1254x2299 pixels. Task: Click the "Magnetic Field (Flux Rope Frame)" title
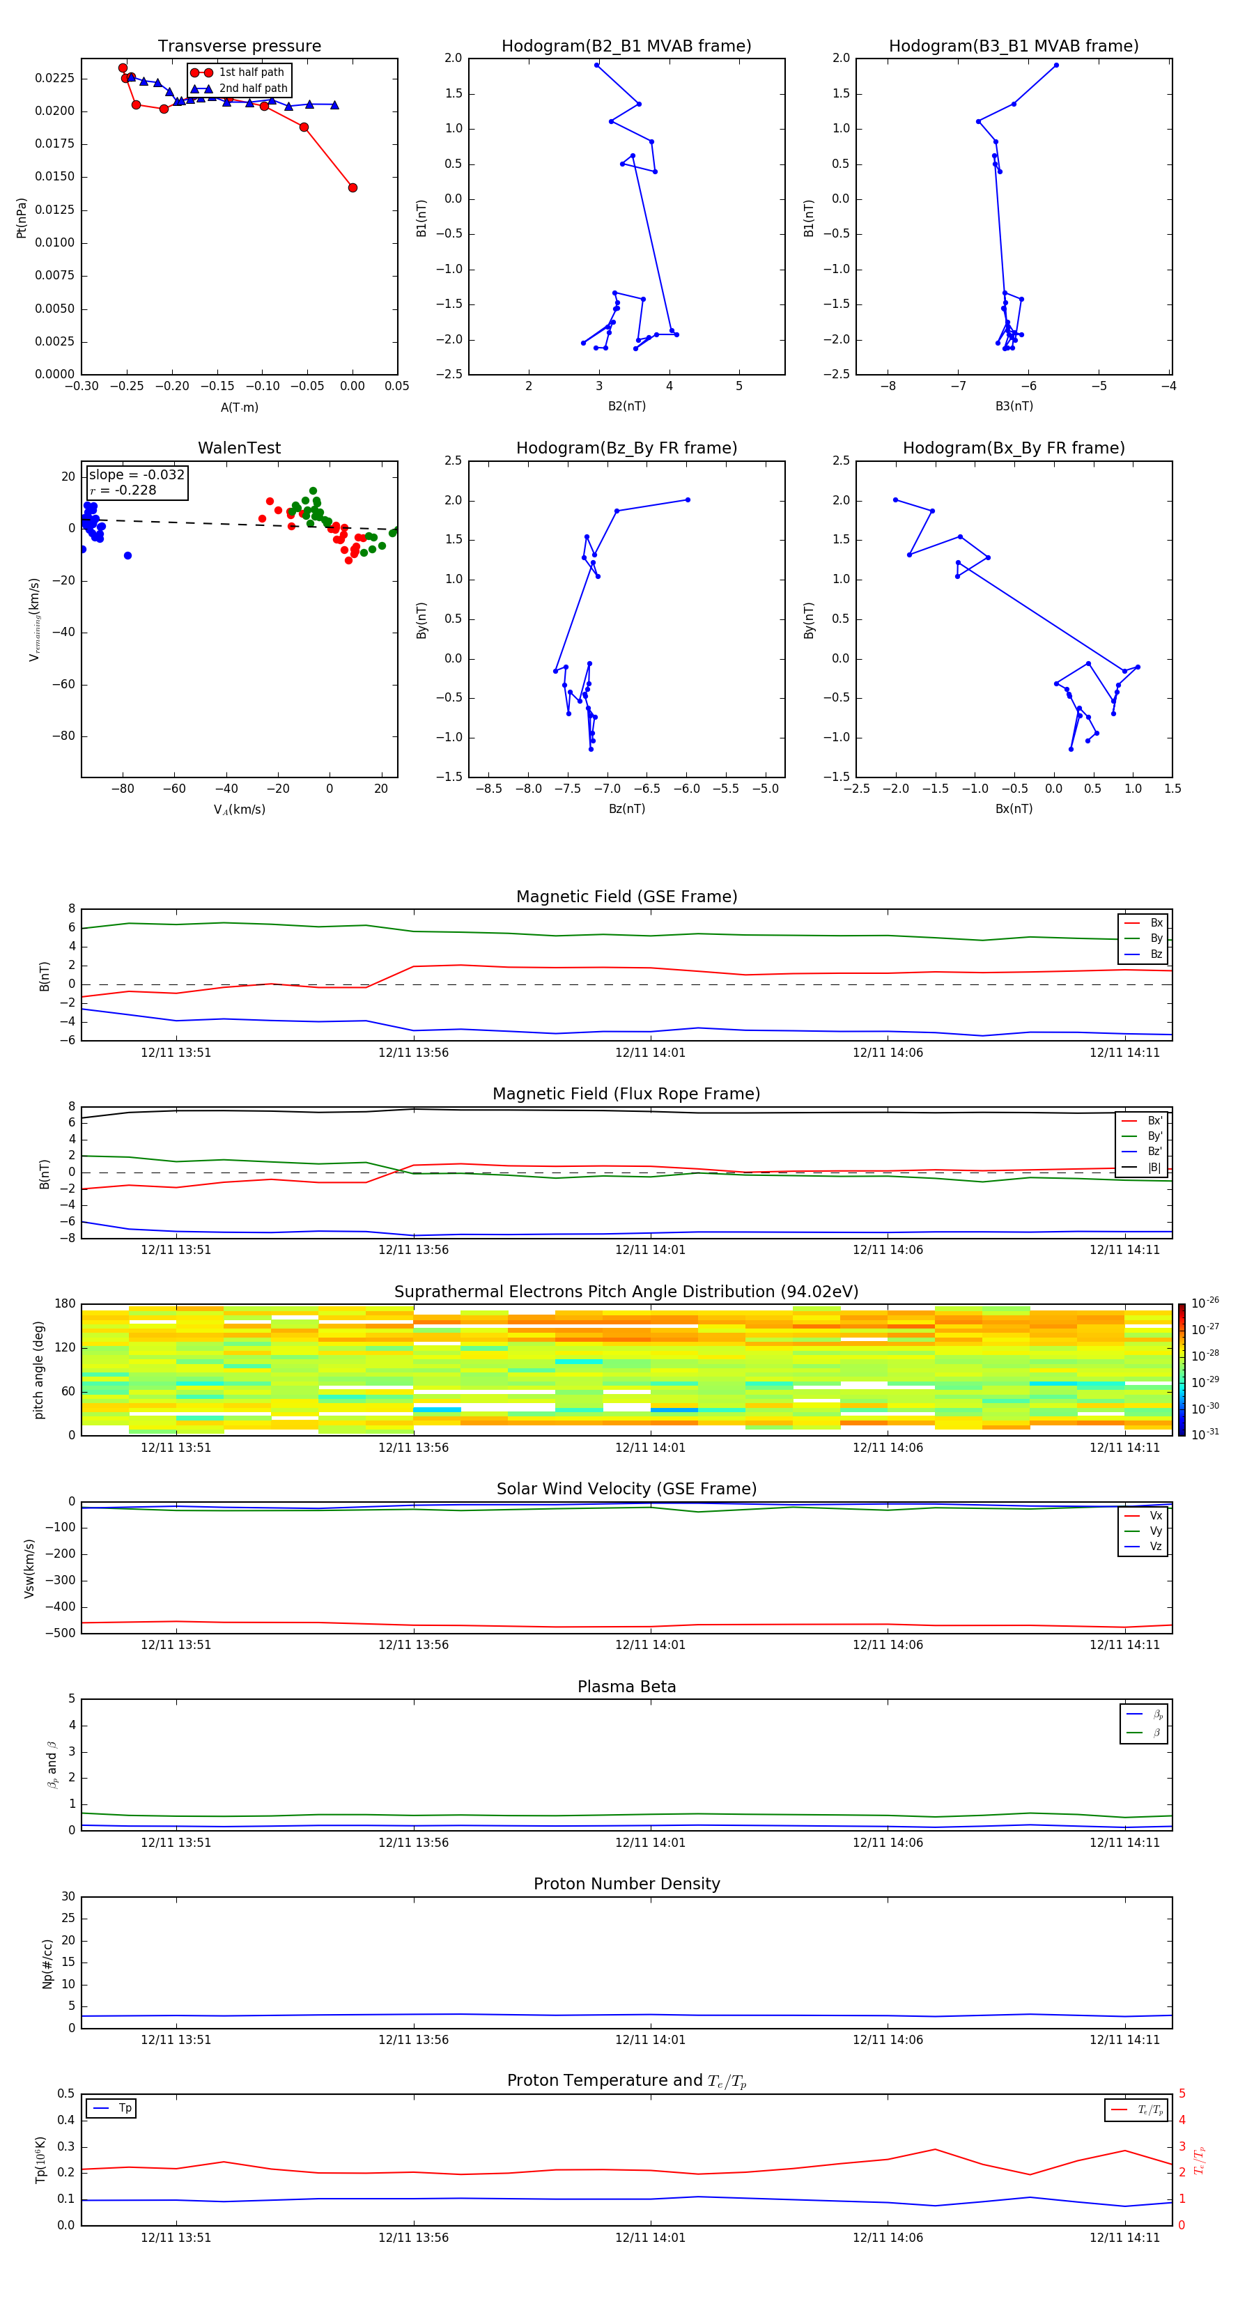pos(626,1094)
